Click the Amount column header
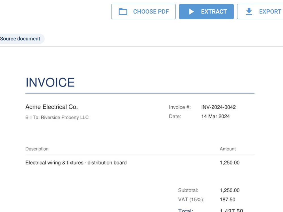The width and height of the screenshot is (283, 212). pos(228,149)
